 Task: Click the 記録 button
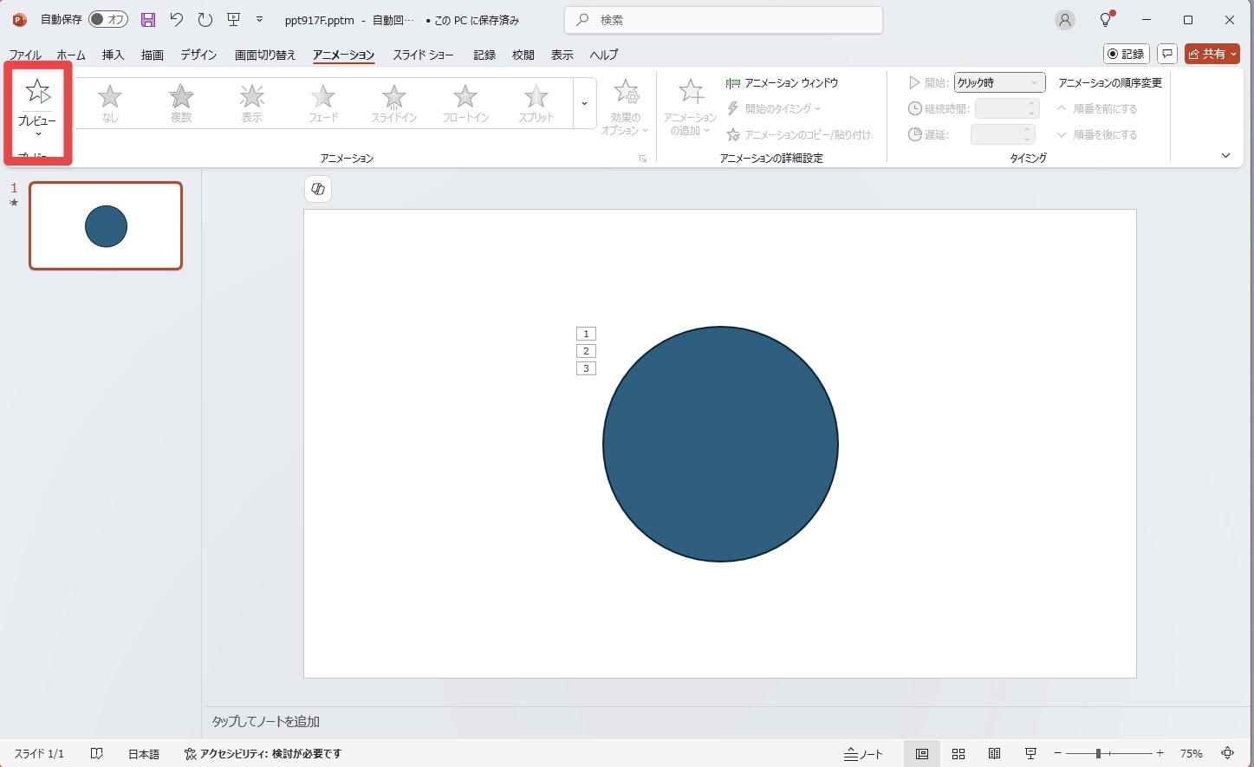[1126, 54]
